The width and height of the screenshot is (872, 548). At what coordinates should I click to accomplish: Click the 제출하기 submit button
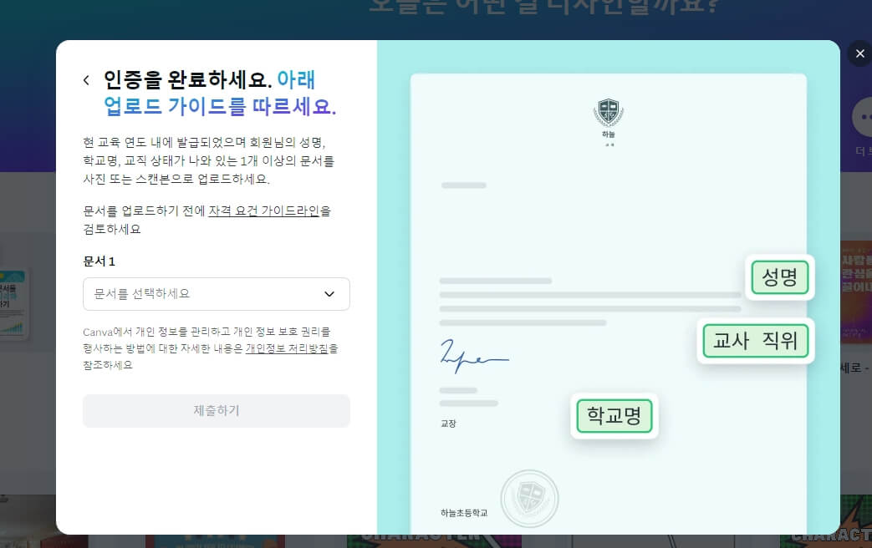216,410
